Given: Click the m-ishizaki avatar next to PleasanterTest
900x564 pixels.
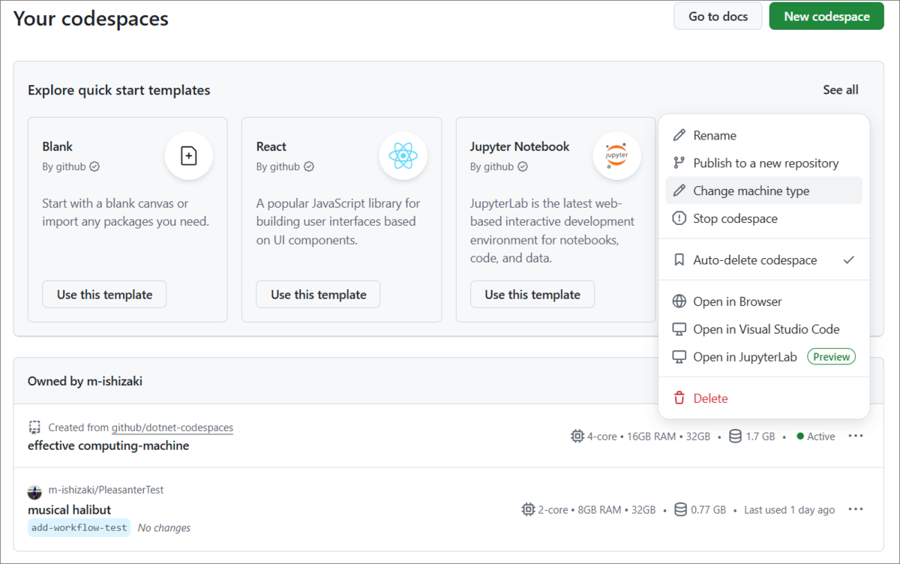Looking at the screenshot, I should tap(34, 492).
